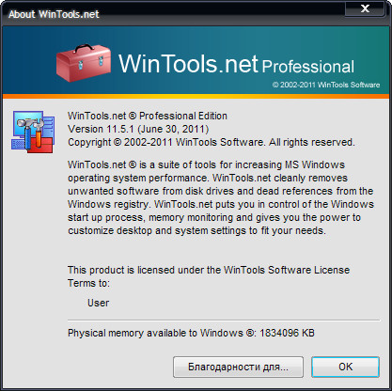
Task: Click the license terms sentence
Action: tap(209, 276)
